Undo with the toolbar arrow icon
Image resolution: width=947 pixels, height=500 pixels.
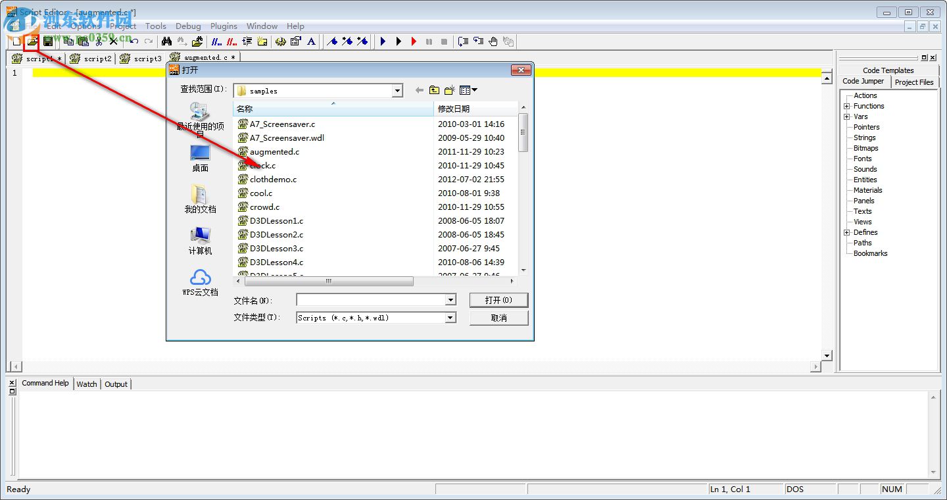tap(134, 41)
